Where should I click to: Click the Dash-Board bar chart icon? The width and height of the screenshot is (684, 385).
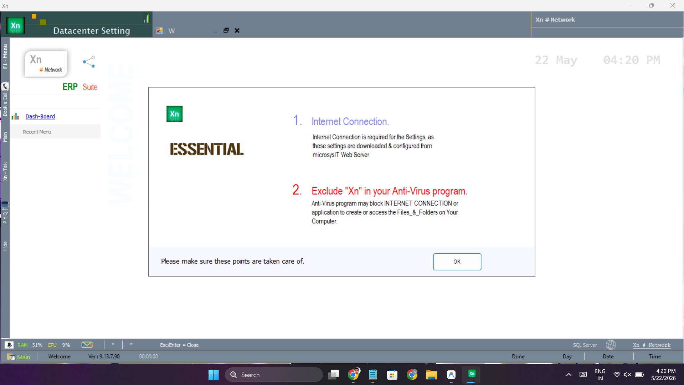click(15, 116)
